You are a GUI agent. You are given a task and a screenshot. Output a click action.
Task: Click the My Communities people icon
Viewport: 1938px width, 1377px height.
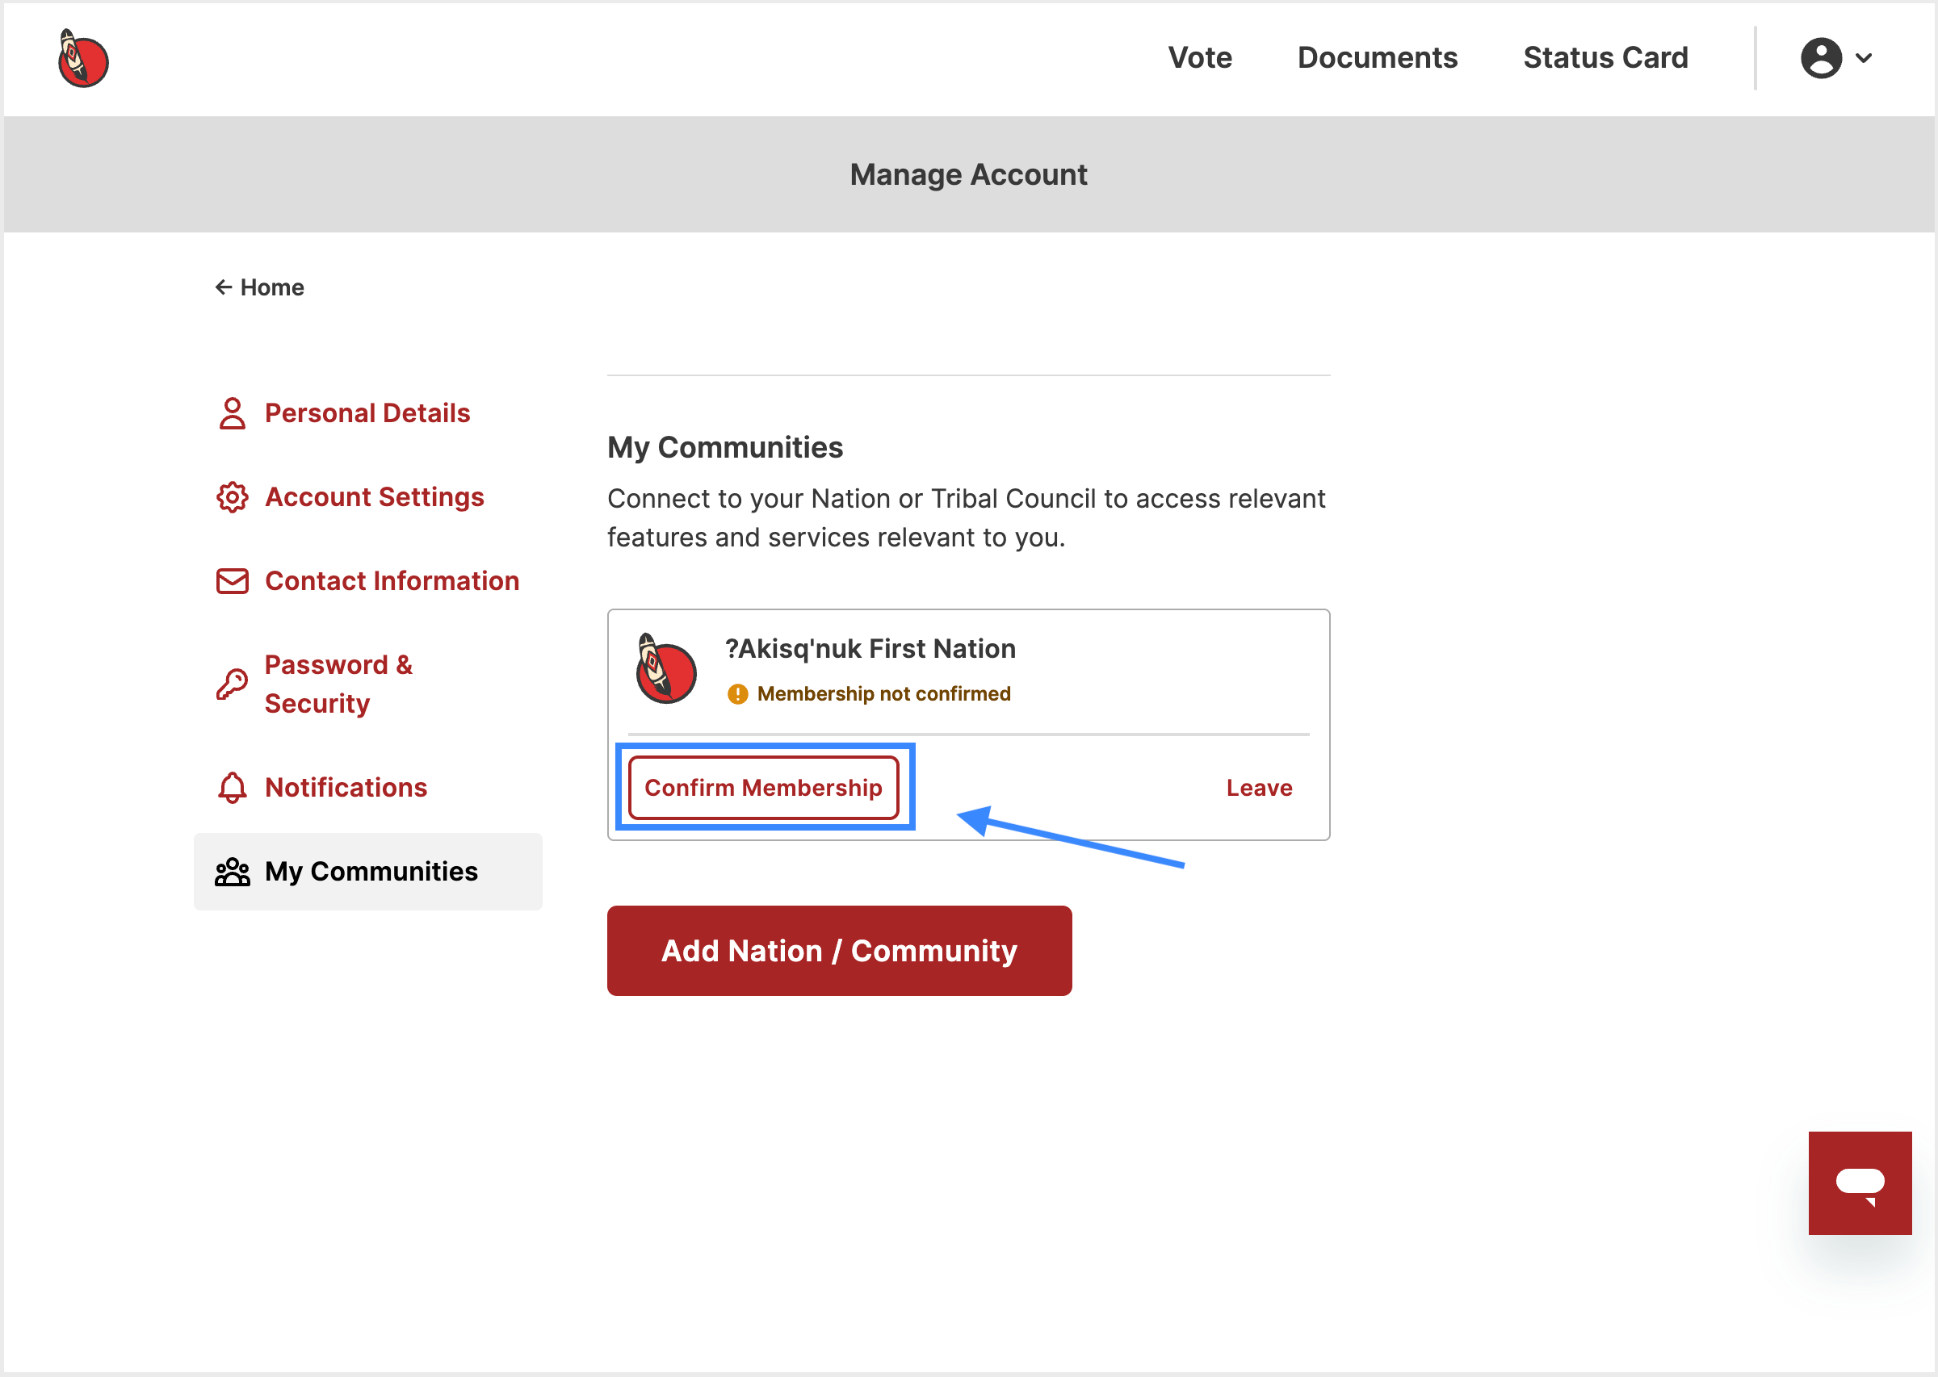click(x=232, y=872)
